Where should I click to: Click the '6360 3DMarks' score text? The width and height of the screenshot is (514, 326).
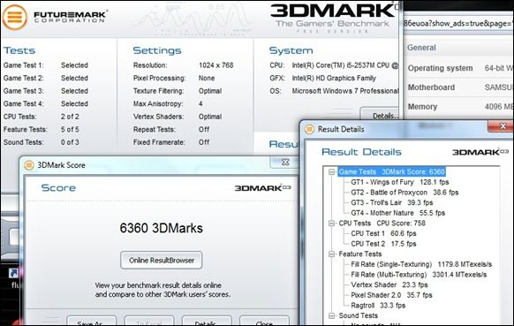(162, 228)
